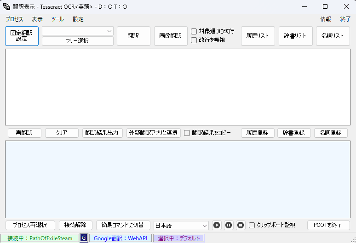The height and width of the screenshot is (243, 356).
Task: Click the PCOT app icon in title bar
Action: coord(6,6)
